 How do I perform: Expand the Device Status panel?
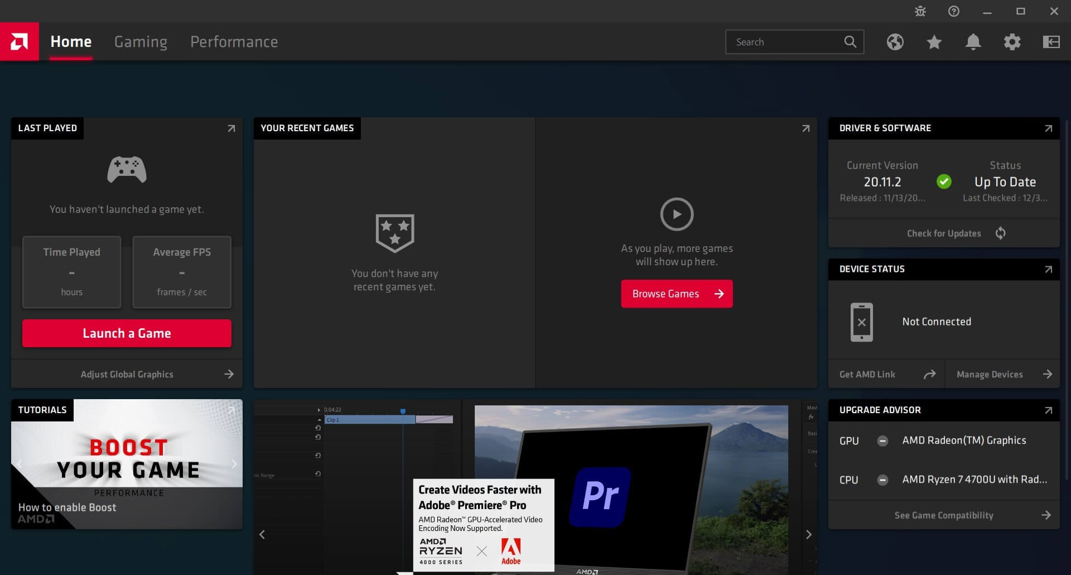coord(1049,270)
